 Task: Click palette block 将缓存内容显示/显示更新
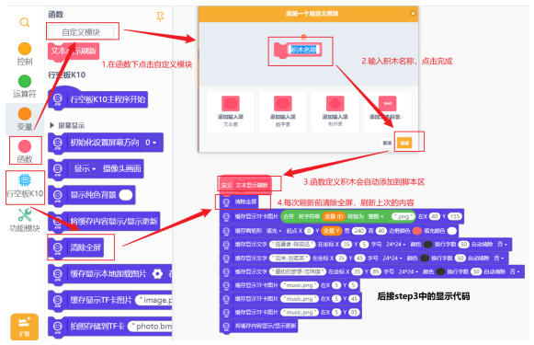point(104,221)
